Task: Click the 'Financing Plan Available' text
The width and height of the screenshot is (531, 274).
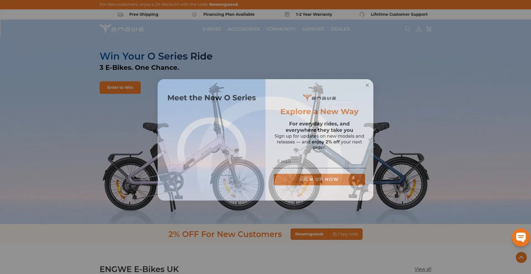Action: [229, 14]
